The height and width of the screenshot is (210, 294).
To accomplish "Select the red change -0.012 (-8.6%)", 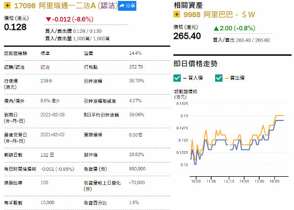I will pyautogui.click(x=70, y=19).
